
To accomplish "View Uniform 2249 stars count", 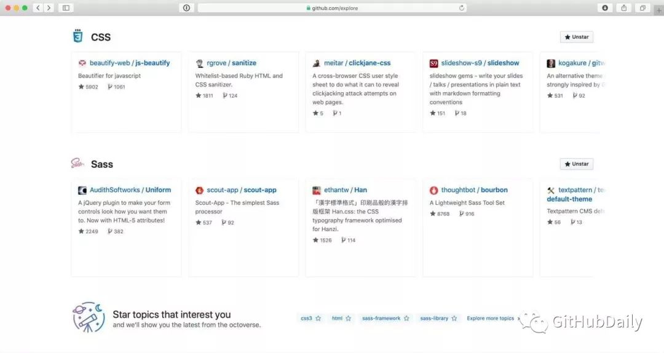I will tap(88, 231).
